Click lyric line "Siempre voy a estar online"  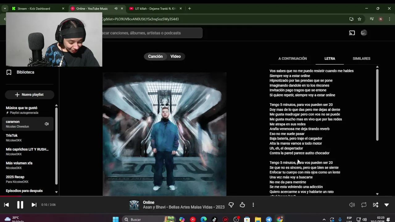click(290, 76)
